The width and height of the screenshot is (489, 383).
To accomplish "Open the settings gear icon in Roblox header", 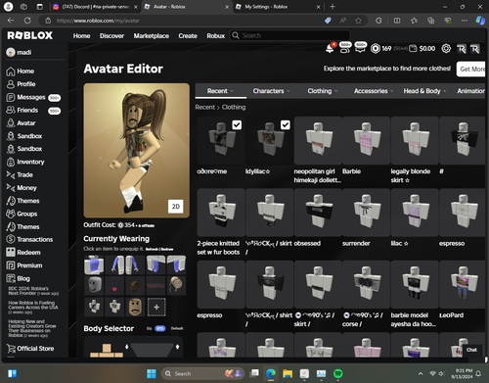I will [446, 49].
